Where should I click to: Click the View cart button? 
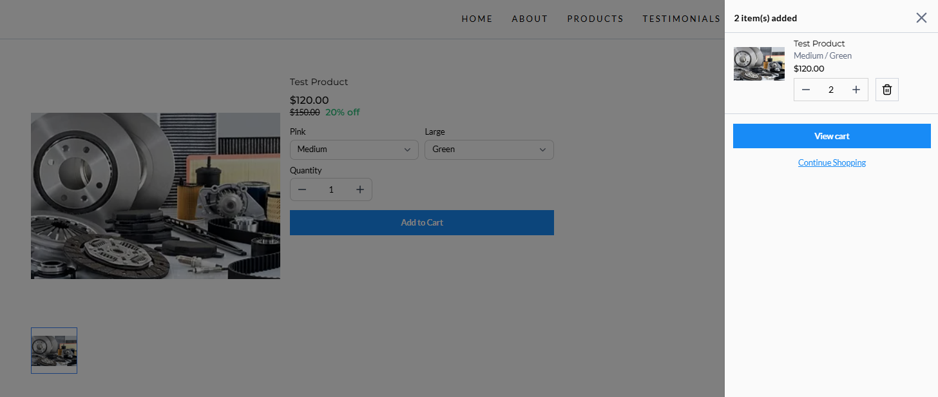(x=832, y=136)
